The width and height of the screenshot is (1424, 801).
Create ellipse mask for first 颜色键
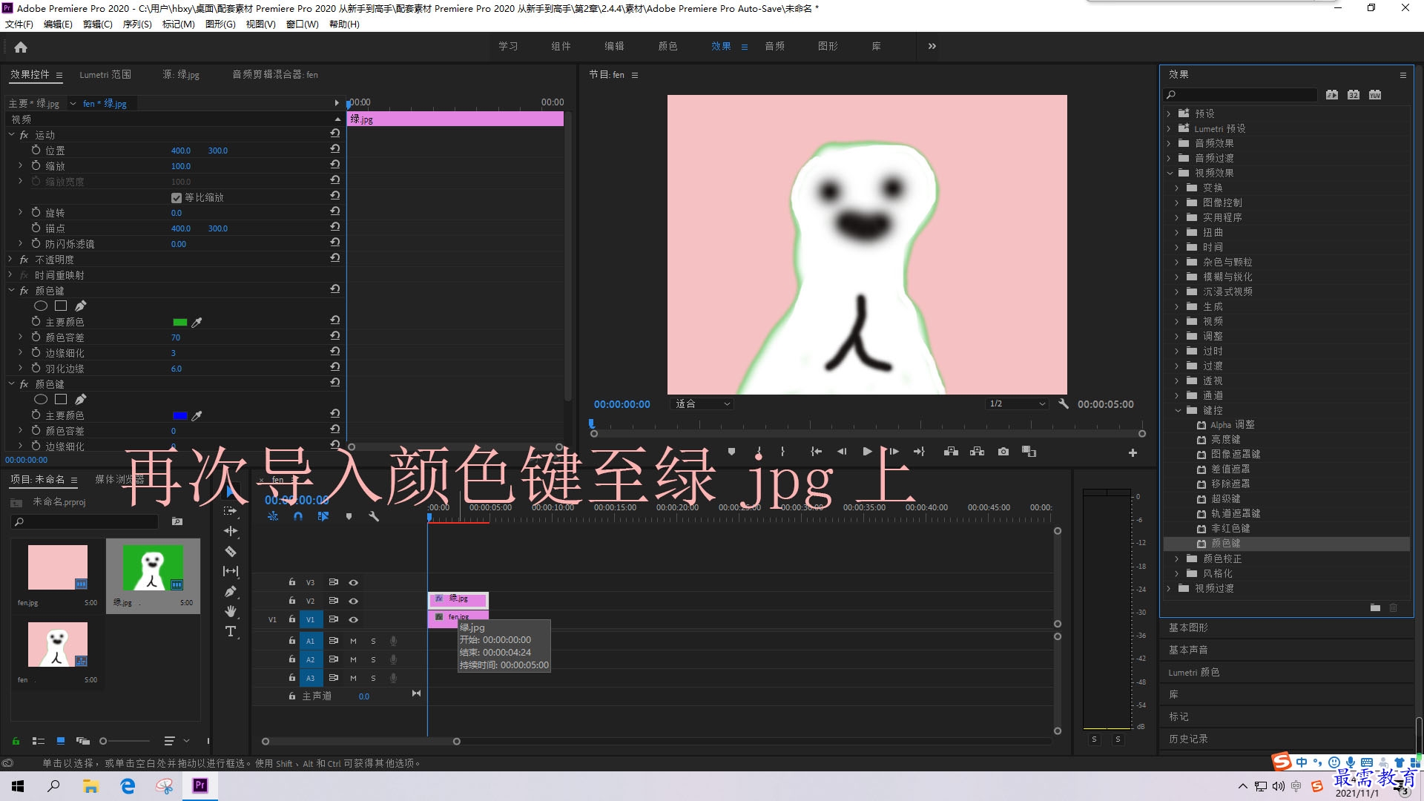point(41,306)
